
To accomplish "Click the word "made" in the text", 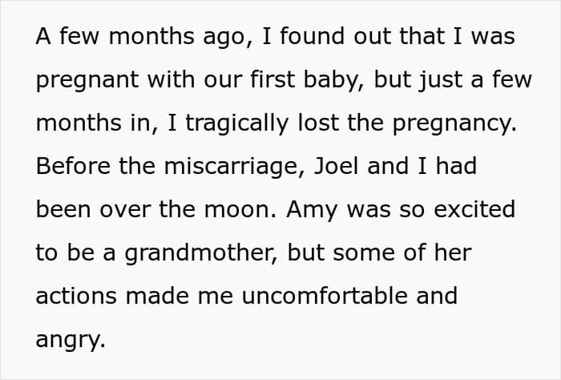I will (x=157, y=296).
